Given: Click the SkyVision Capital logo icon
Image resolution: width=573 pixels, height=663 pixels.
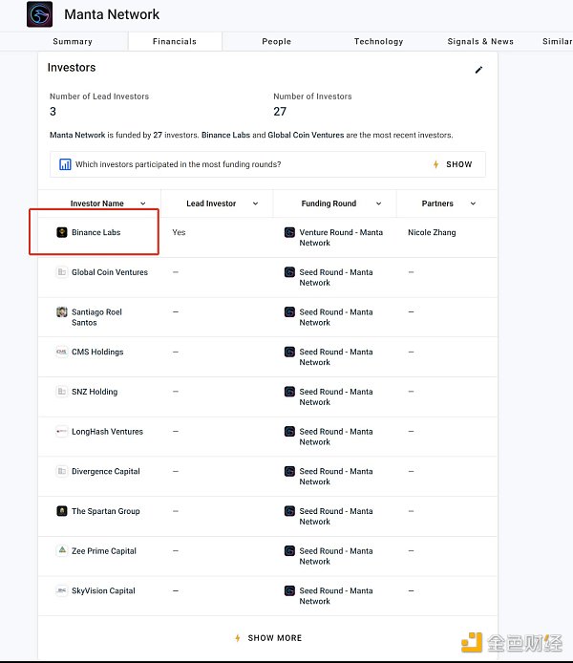Looking at the screenshot, I should click(x=62, y=590).
